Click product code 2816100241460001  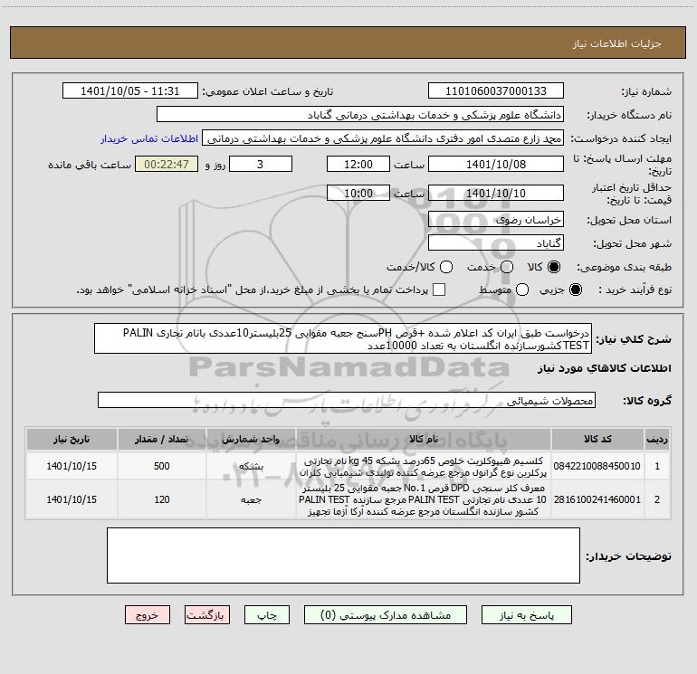(597, 499)
